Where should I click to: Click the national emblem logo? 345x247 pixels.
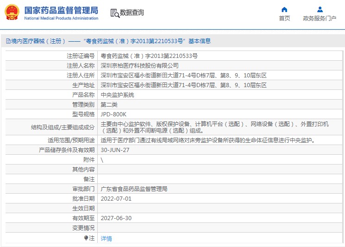[12, 13]
